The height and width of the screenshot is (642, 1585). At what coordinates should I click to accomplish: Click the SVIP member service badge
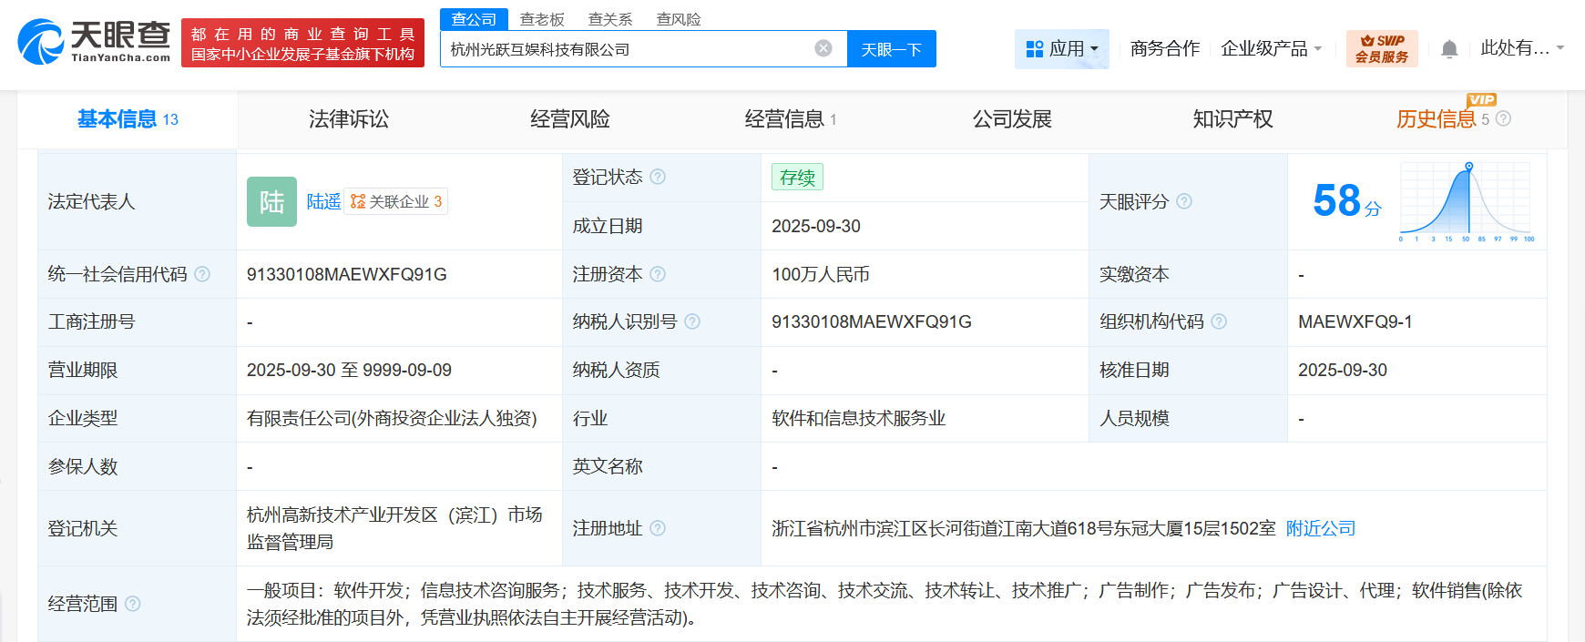click(1381, 48)
